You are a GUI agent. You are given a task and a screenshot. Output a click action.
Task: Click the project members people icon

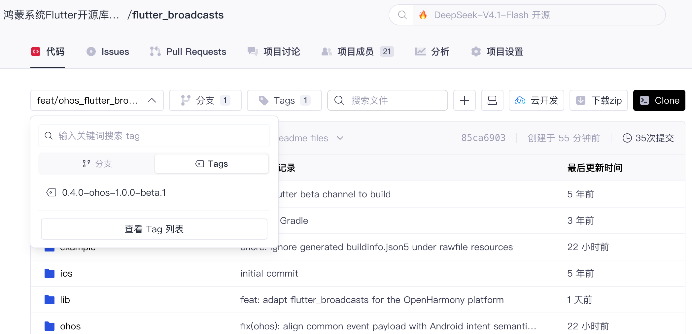pos(327,51)
